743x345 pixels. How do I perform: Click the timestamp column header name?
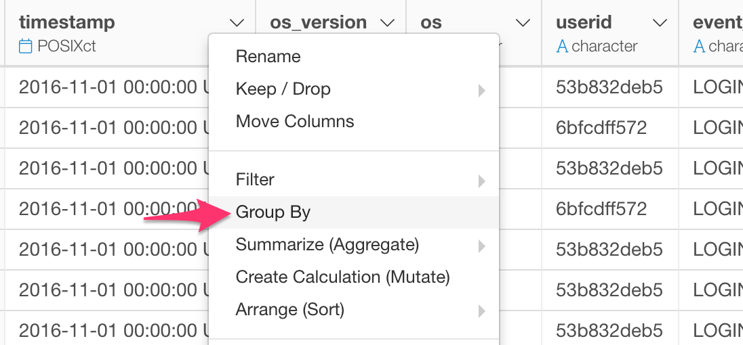click(67, 22)
